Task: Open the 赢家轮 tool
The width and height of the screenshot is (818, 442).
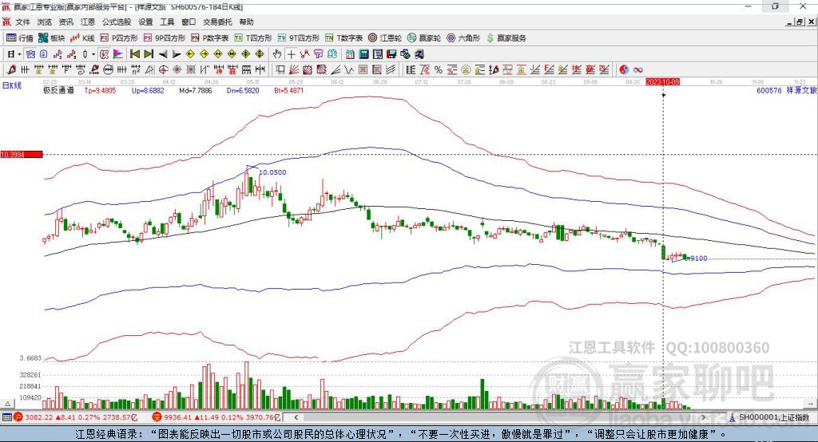Action: 424,38
